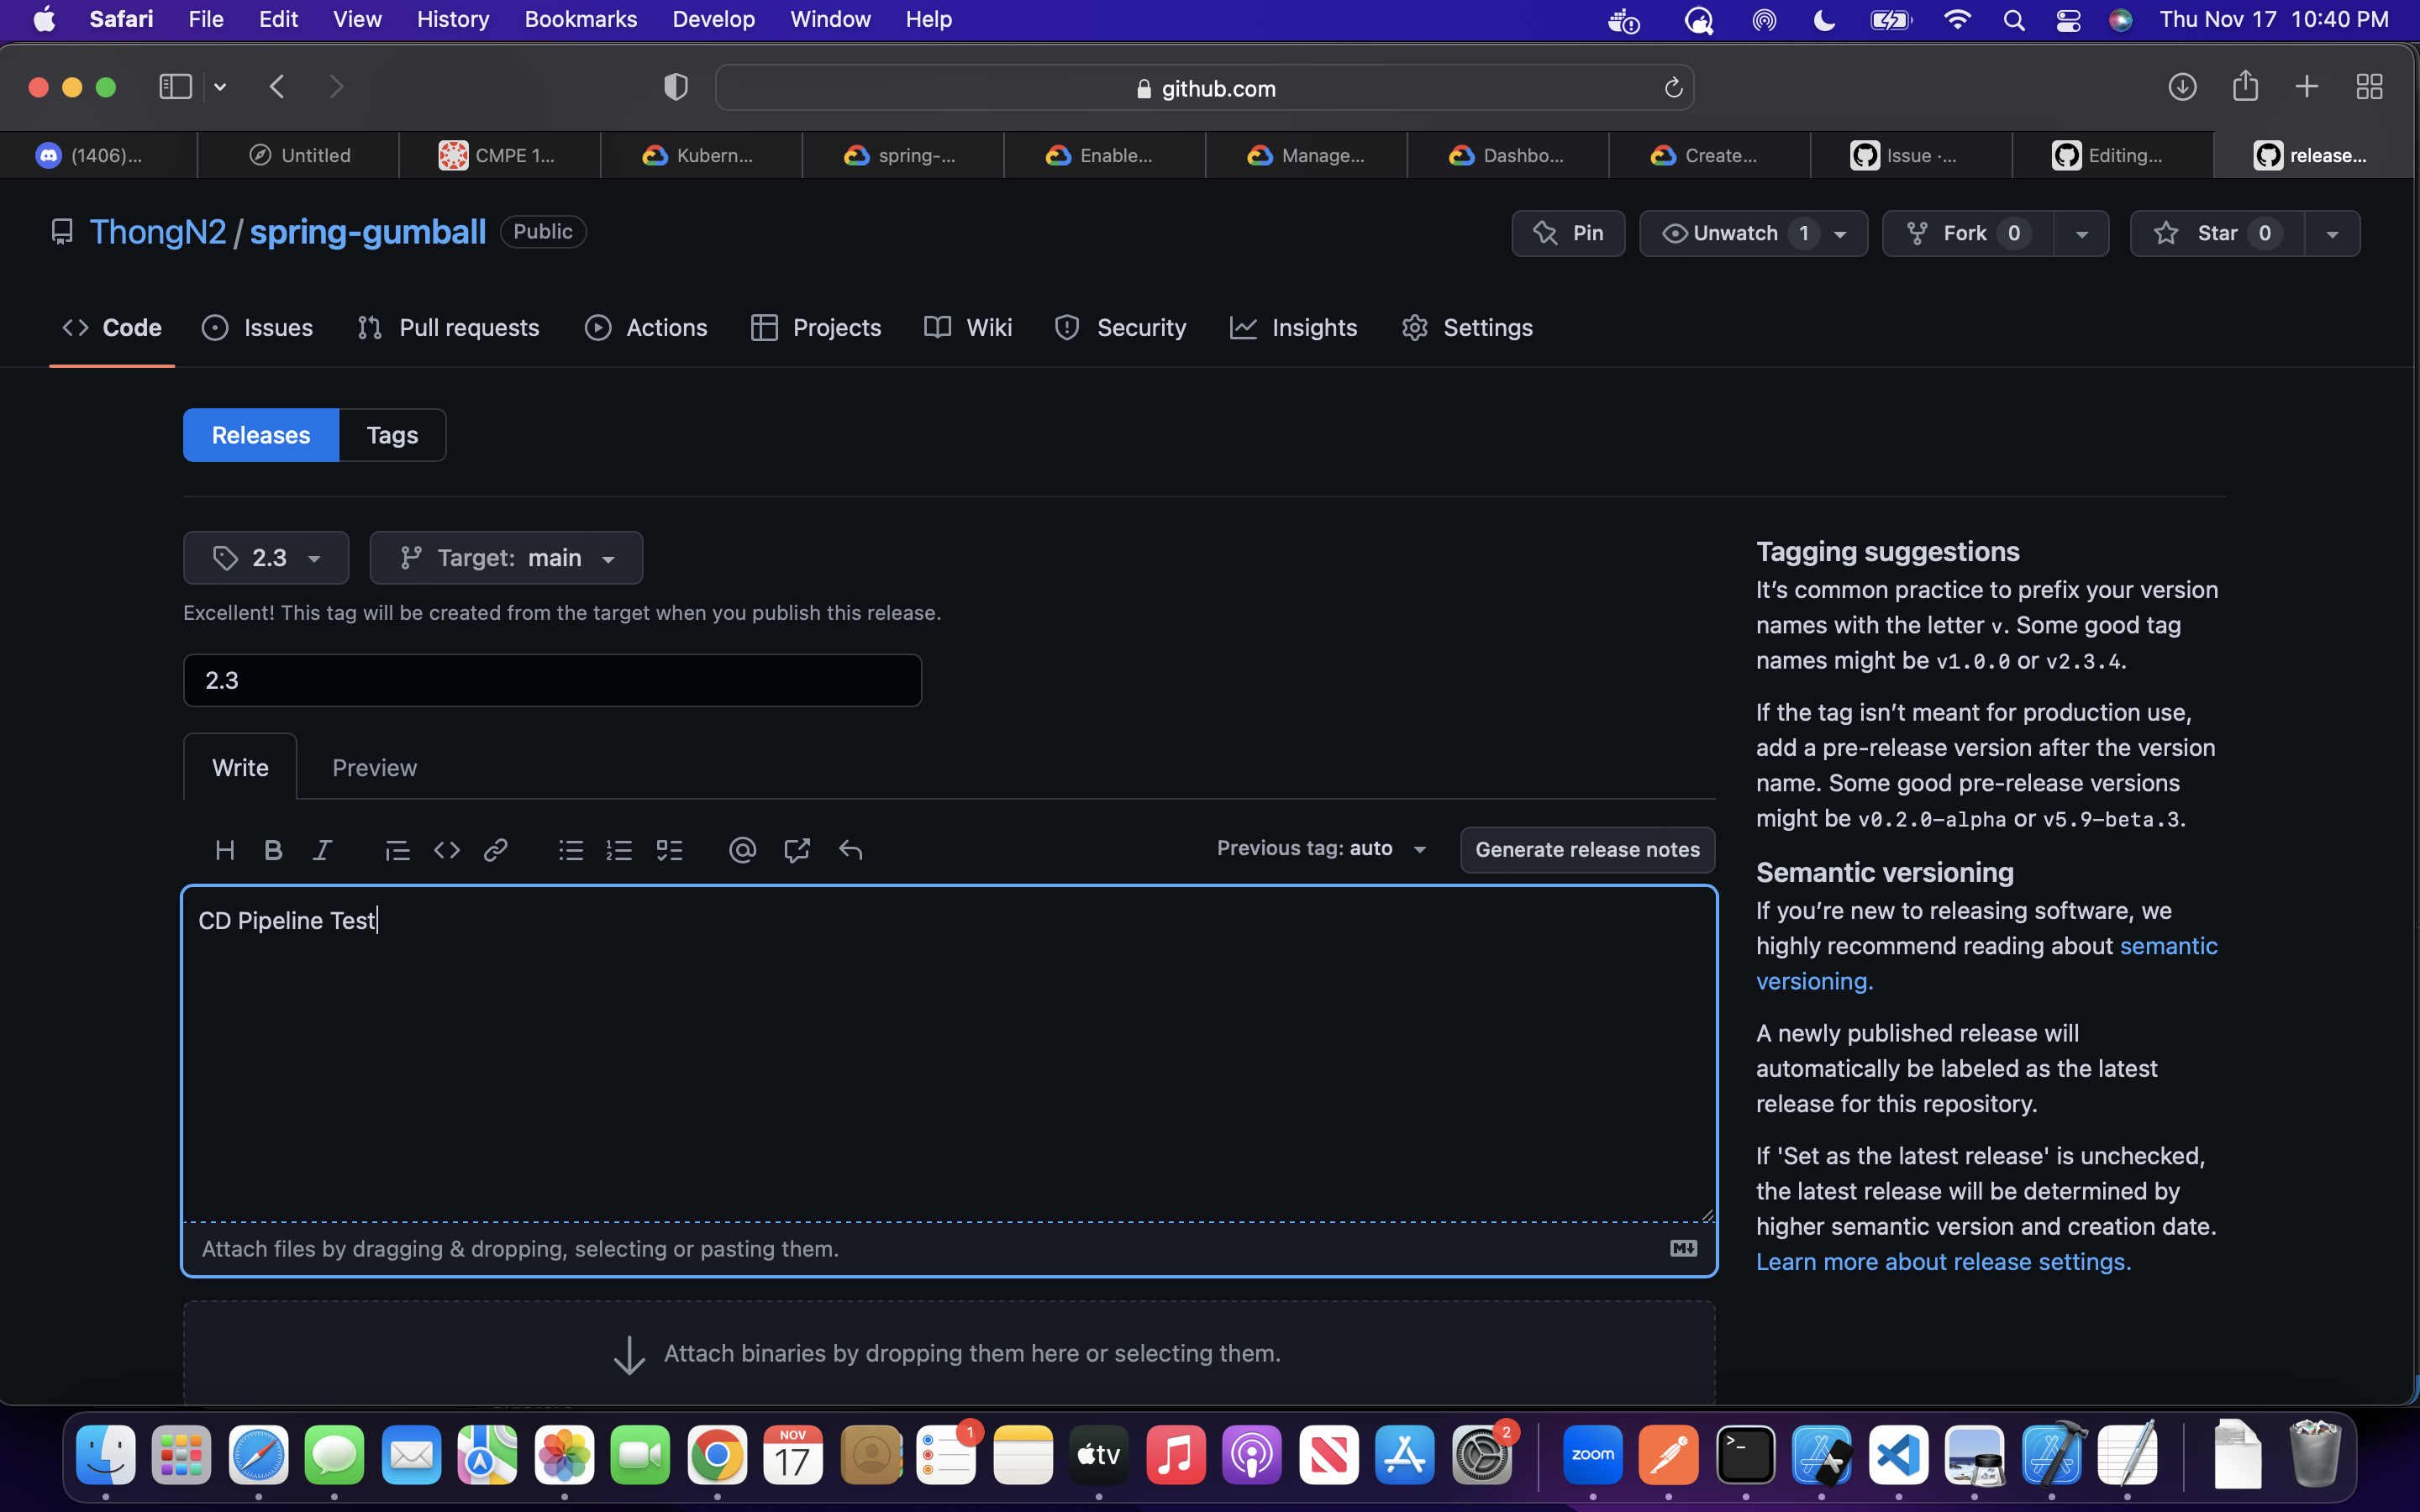2420x1512 pixels.
Task: Click the Bold formatting icon
Action: tap(273, 850)
